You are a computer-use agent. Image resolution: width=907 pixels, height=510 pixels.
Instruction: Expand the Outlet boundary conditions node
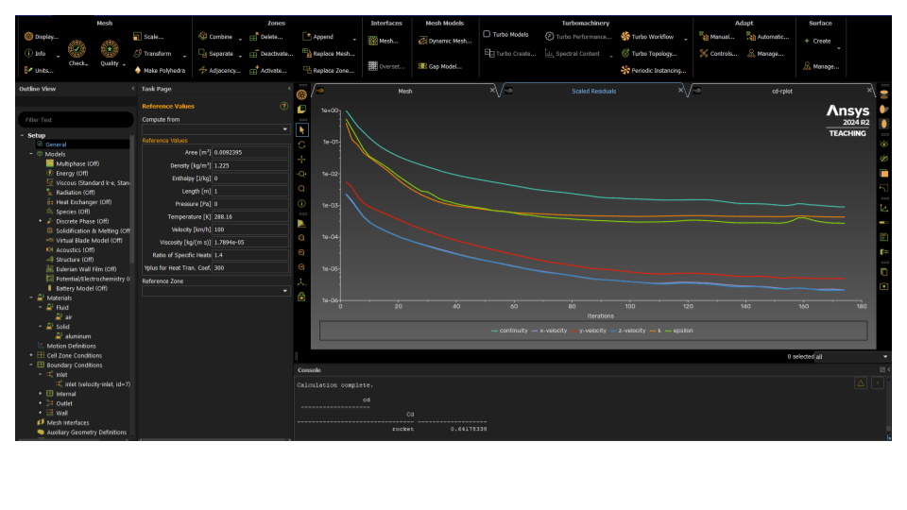pos(40,403)
